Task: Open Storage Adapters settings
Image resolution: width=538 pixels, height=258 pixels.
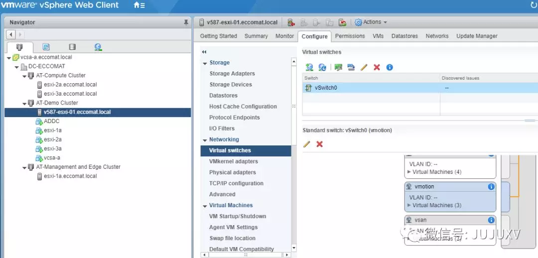Action: click(232, 73)
